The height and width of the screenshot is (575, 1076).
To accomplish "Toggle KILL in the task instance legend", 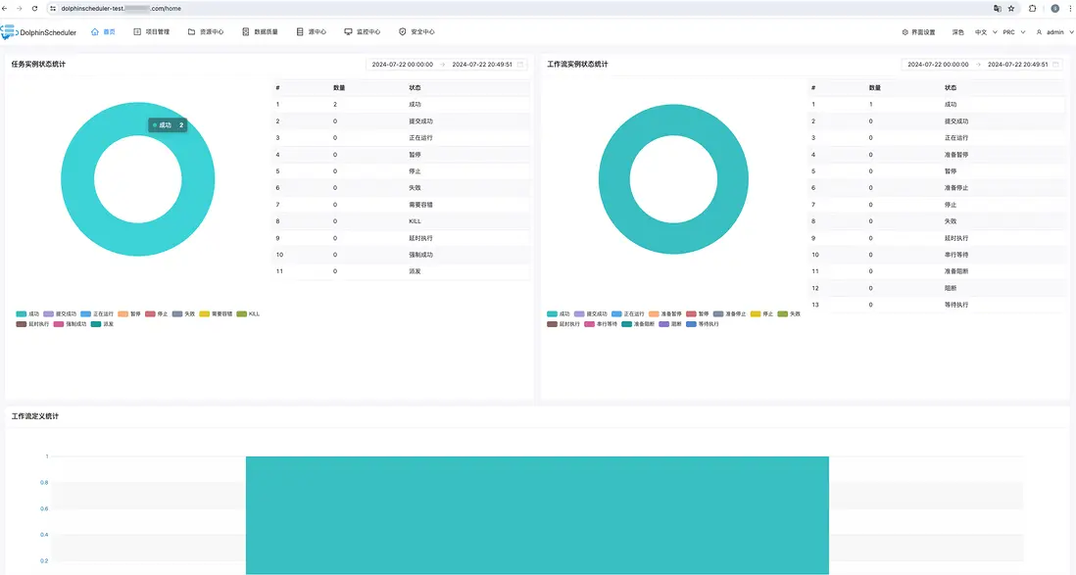I will (x=248, y=313).
